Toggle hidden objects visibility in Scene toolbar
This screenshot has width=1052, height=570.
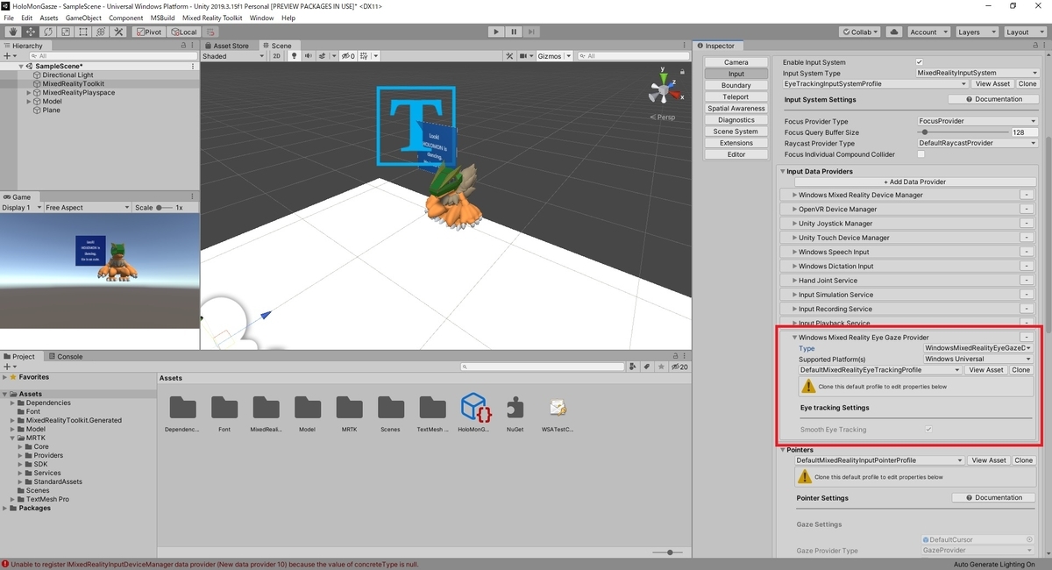350,56
